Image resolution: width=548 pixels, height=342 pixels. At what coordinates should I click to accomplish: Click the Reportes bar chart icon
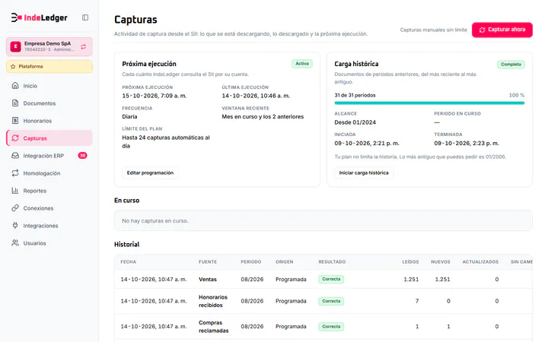pyautogui.click(x=15, y=190)
